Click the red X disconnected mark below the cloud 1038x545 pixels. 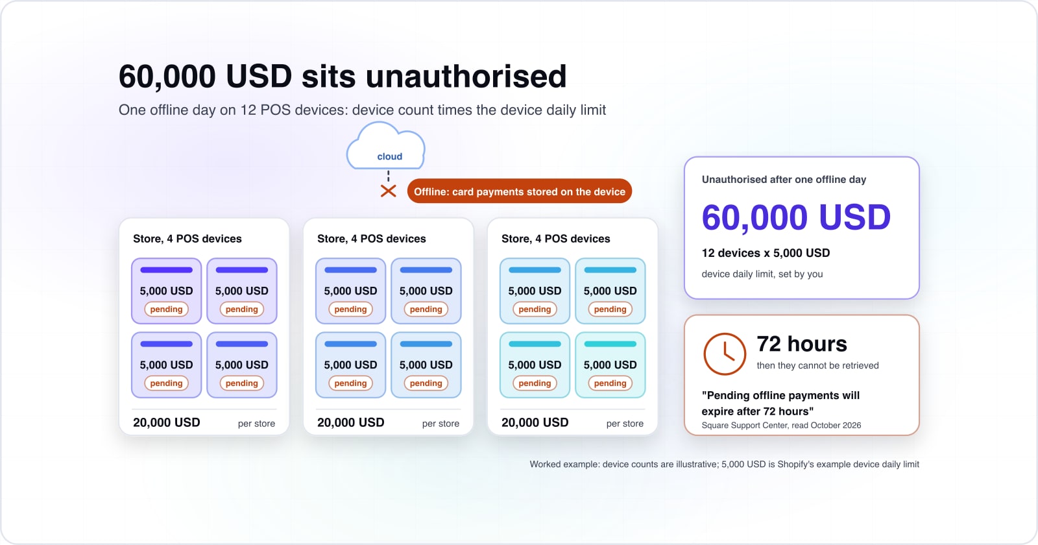[x=389, y=191]
